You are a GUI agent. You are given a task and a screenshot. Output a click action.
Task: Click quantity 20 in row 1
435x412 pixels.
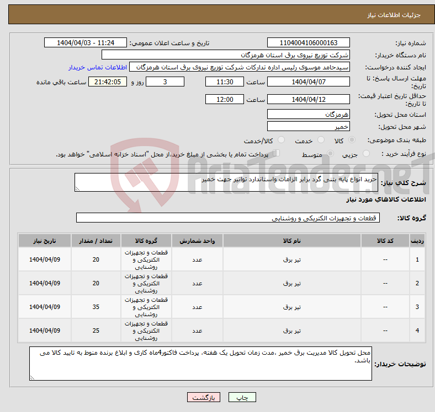pyautogui.click(x=96, y=259)
